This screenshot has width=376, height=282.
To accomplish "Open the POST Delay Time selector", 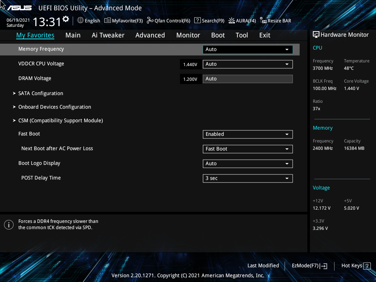I will click(x=247, y=178).
